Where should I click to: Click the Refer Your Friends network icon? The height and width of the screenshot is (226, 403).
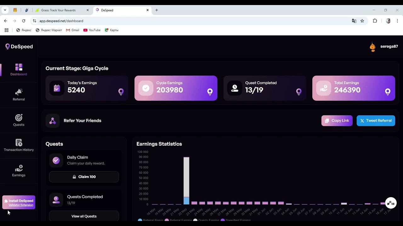(x=53, y=121)
